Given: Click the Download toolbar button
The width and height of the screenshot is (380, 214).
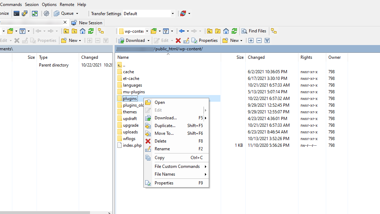Looking at the screenshot, I should [132, 40].
